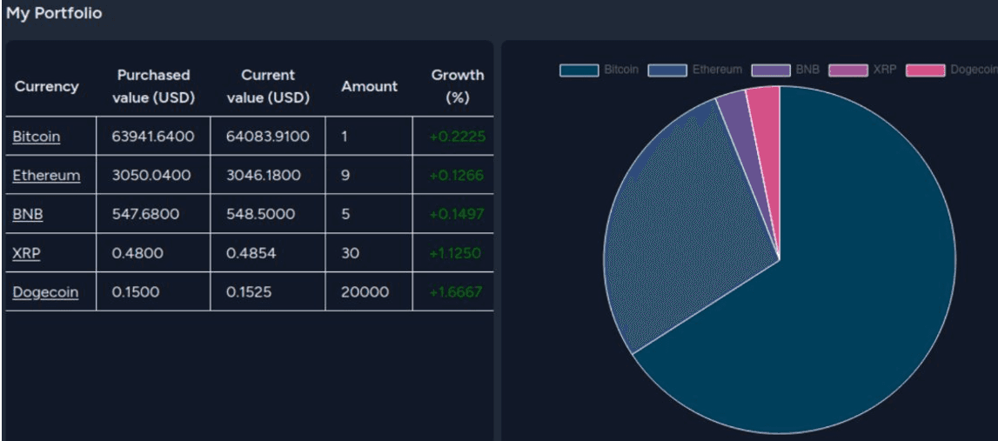The height and width of the screenshot is (441, 998).
Task: Select the Amount column header
Action: 369,86
